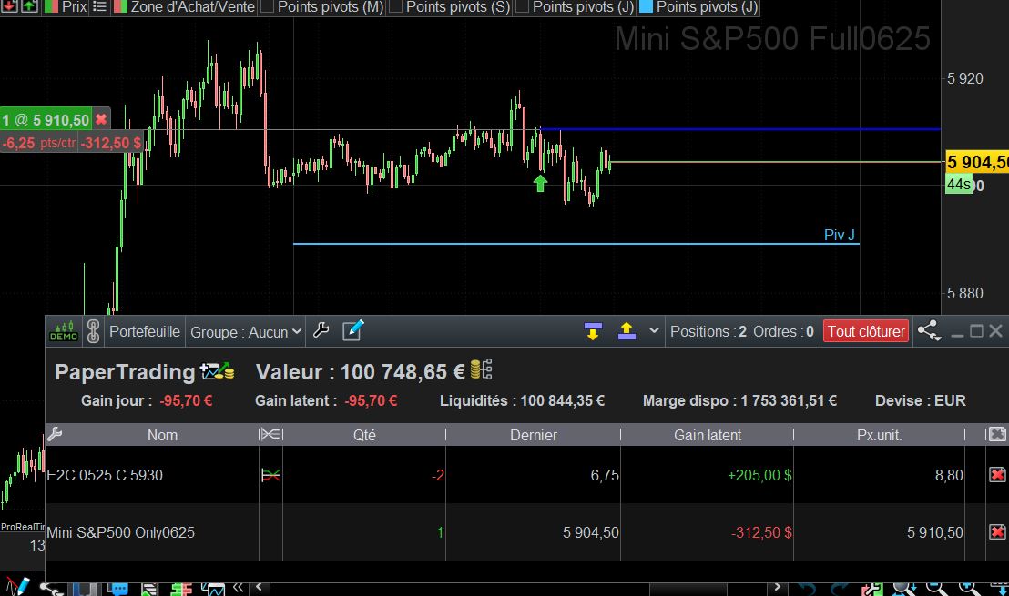Open the share icon in the portfolio toolbar

(929, 331)
